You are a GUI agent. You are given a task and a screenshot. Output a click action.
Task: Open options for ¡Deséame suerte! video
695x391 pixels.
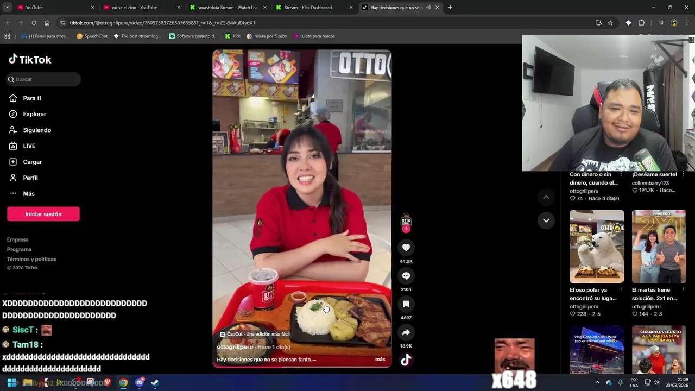point(683,174)
